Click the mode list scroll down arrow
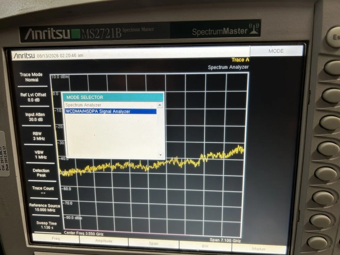 point(160,155)
